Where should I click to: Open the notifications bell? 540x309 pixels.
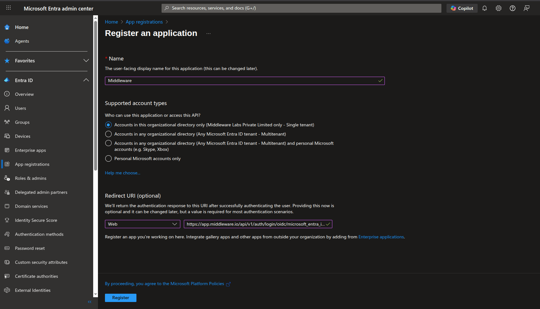point(484,8)
